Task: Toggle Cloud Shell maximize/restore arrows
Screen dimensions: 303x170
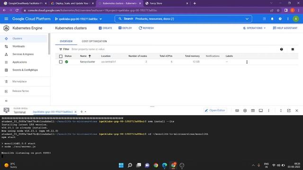Action: click(x=281, y=110)
